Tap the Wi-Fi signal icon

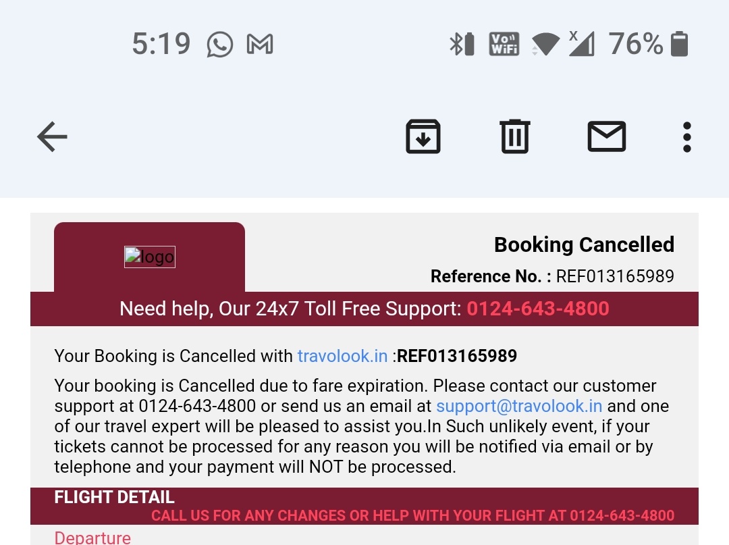click(x=545, y=45)
